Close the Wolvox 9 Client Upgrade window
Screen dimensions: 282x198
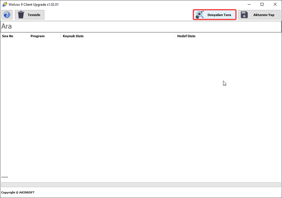[275, 4]
